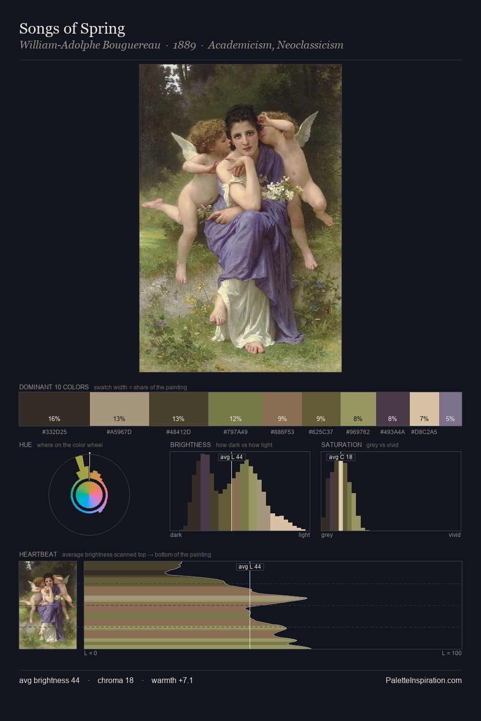Click the 'DOMINANT 10 COLORS' heading
This screenshot has height=721, width=481.
(x=54, y=387)
